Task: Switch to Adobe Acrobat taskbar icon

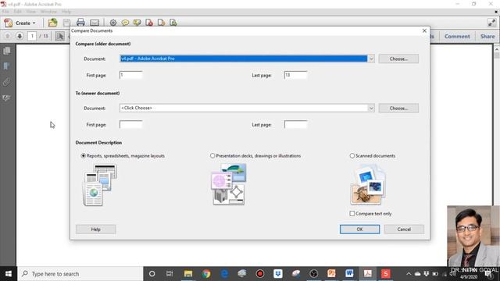Action: coord(368,274)
